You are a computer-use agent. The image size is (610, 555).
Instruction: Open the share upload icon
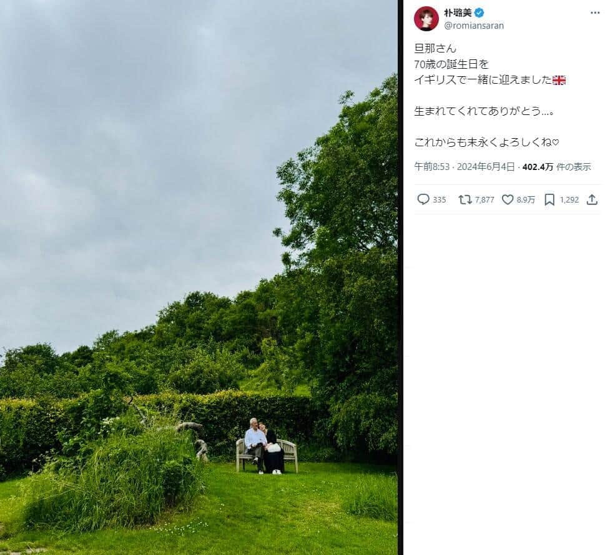tap(592, 199)
